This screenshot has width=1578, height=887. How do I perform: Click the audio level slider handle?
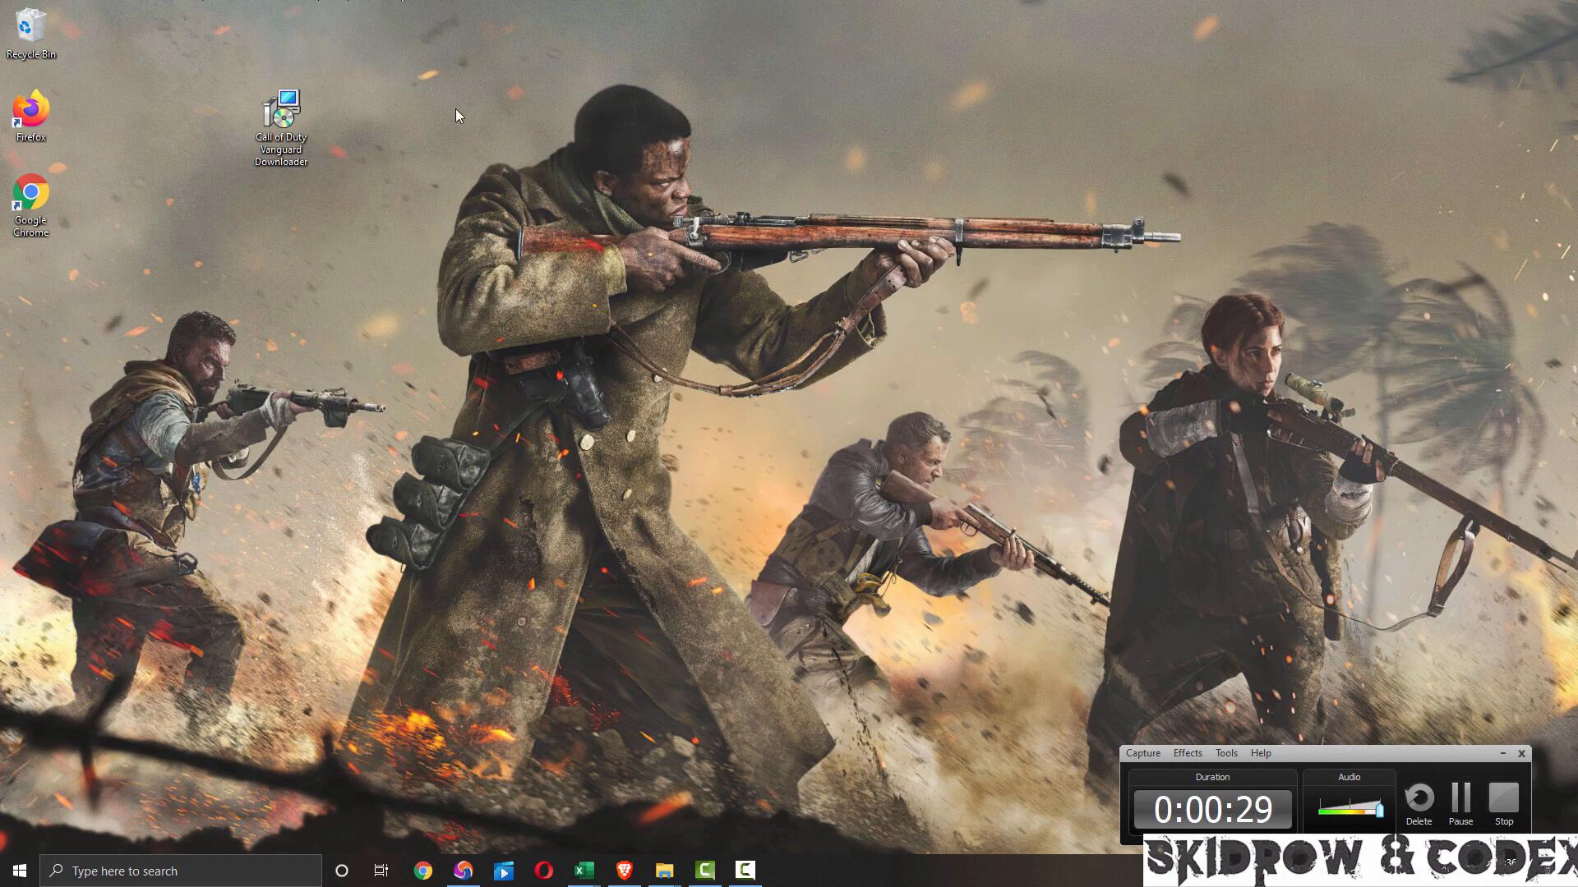(1379, 811)
